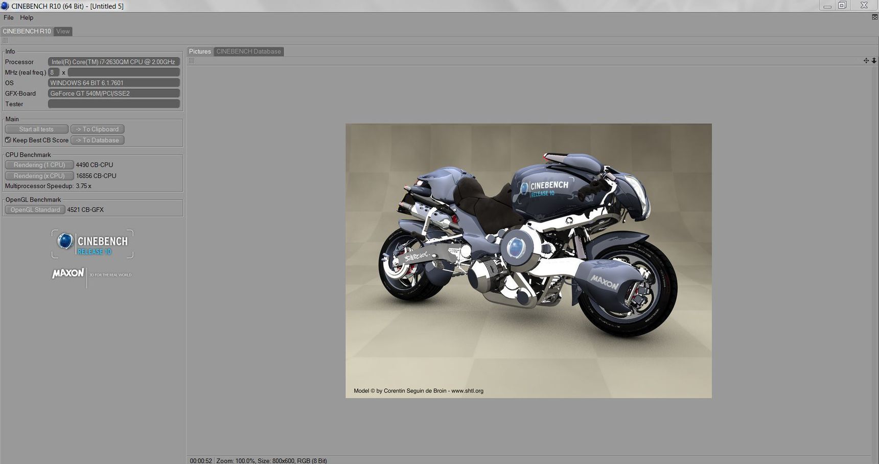Screen dimensions: 879x464
Task: Open the File menu
Action: (9, 17)
